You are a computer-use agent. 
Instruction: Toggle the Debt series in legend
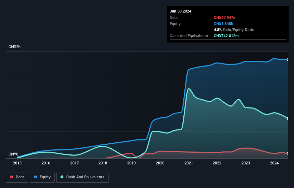[17, 177]
